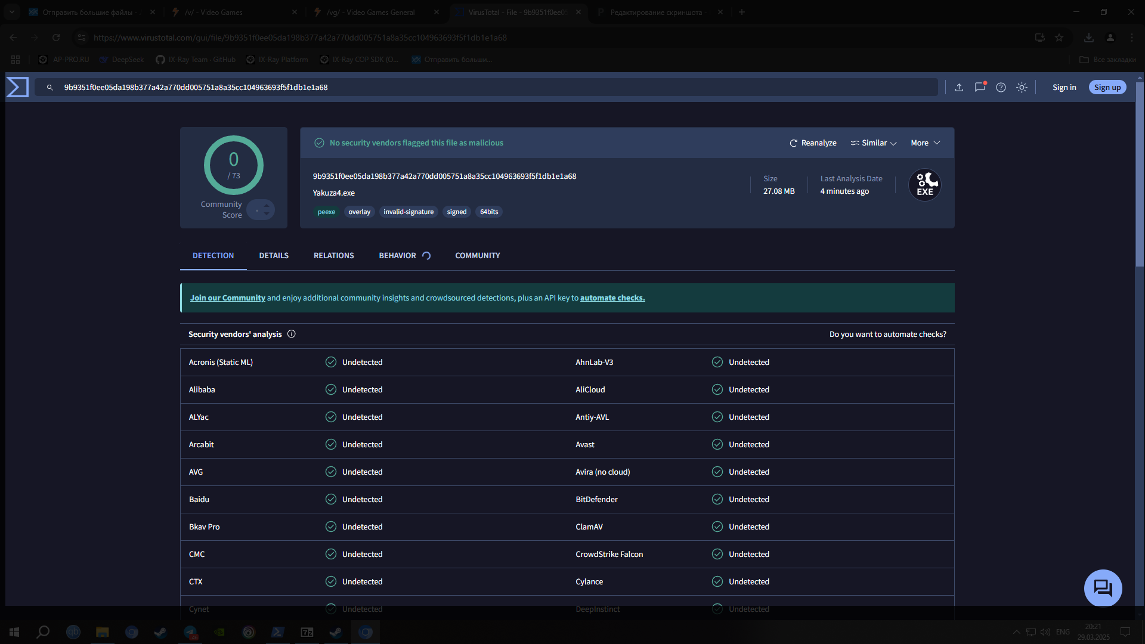Viewport: 1145px width, 644px height.
Task: Toggle the light/dark theme sun icon
Action: (x=1022, y=87)
